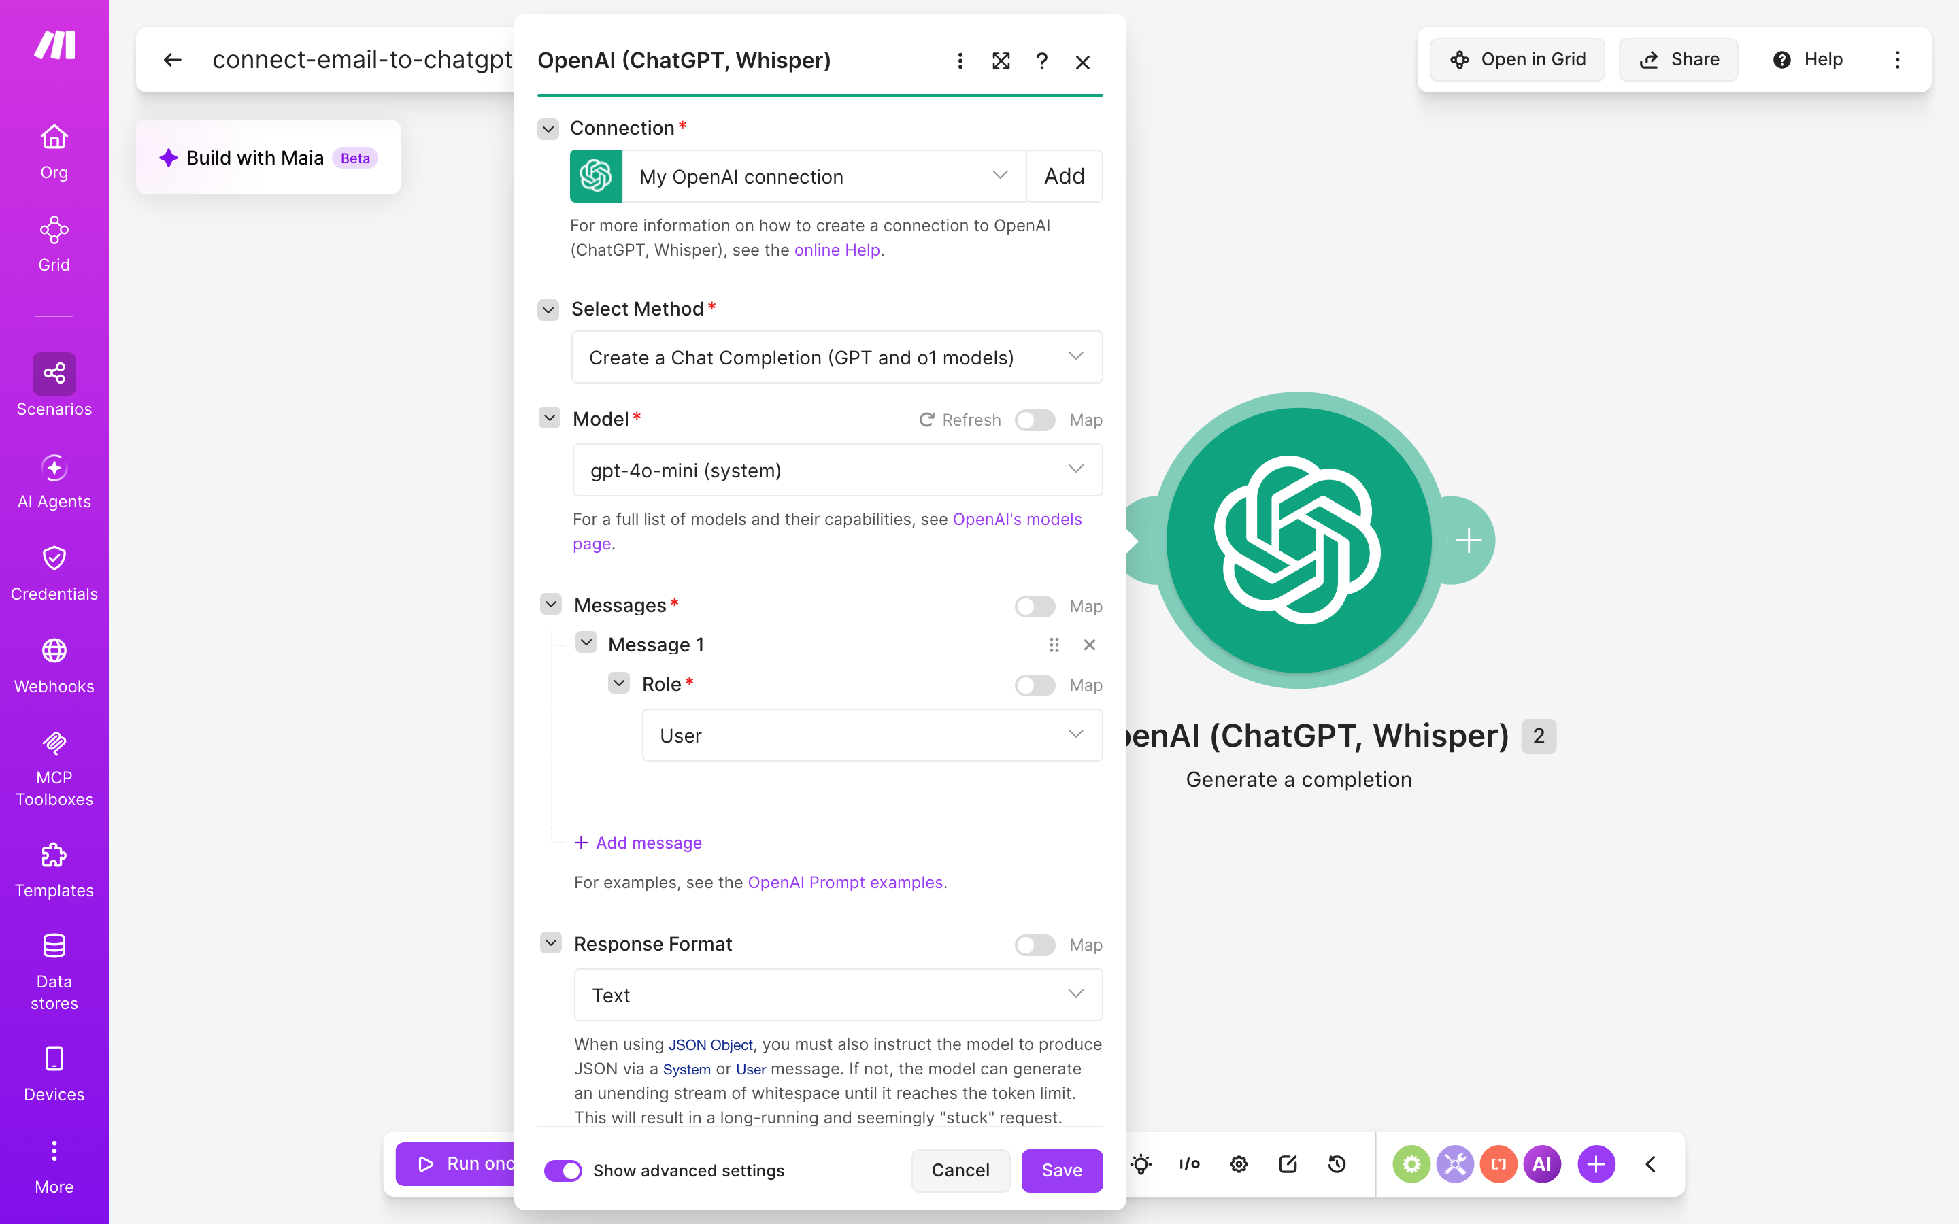
Task: Remove Message 1 with its X icon
Action: [x=1090, y=645]
